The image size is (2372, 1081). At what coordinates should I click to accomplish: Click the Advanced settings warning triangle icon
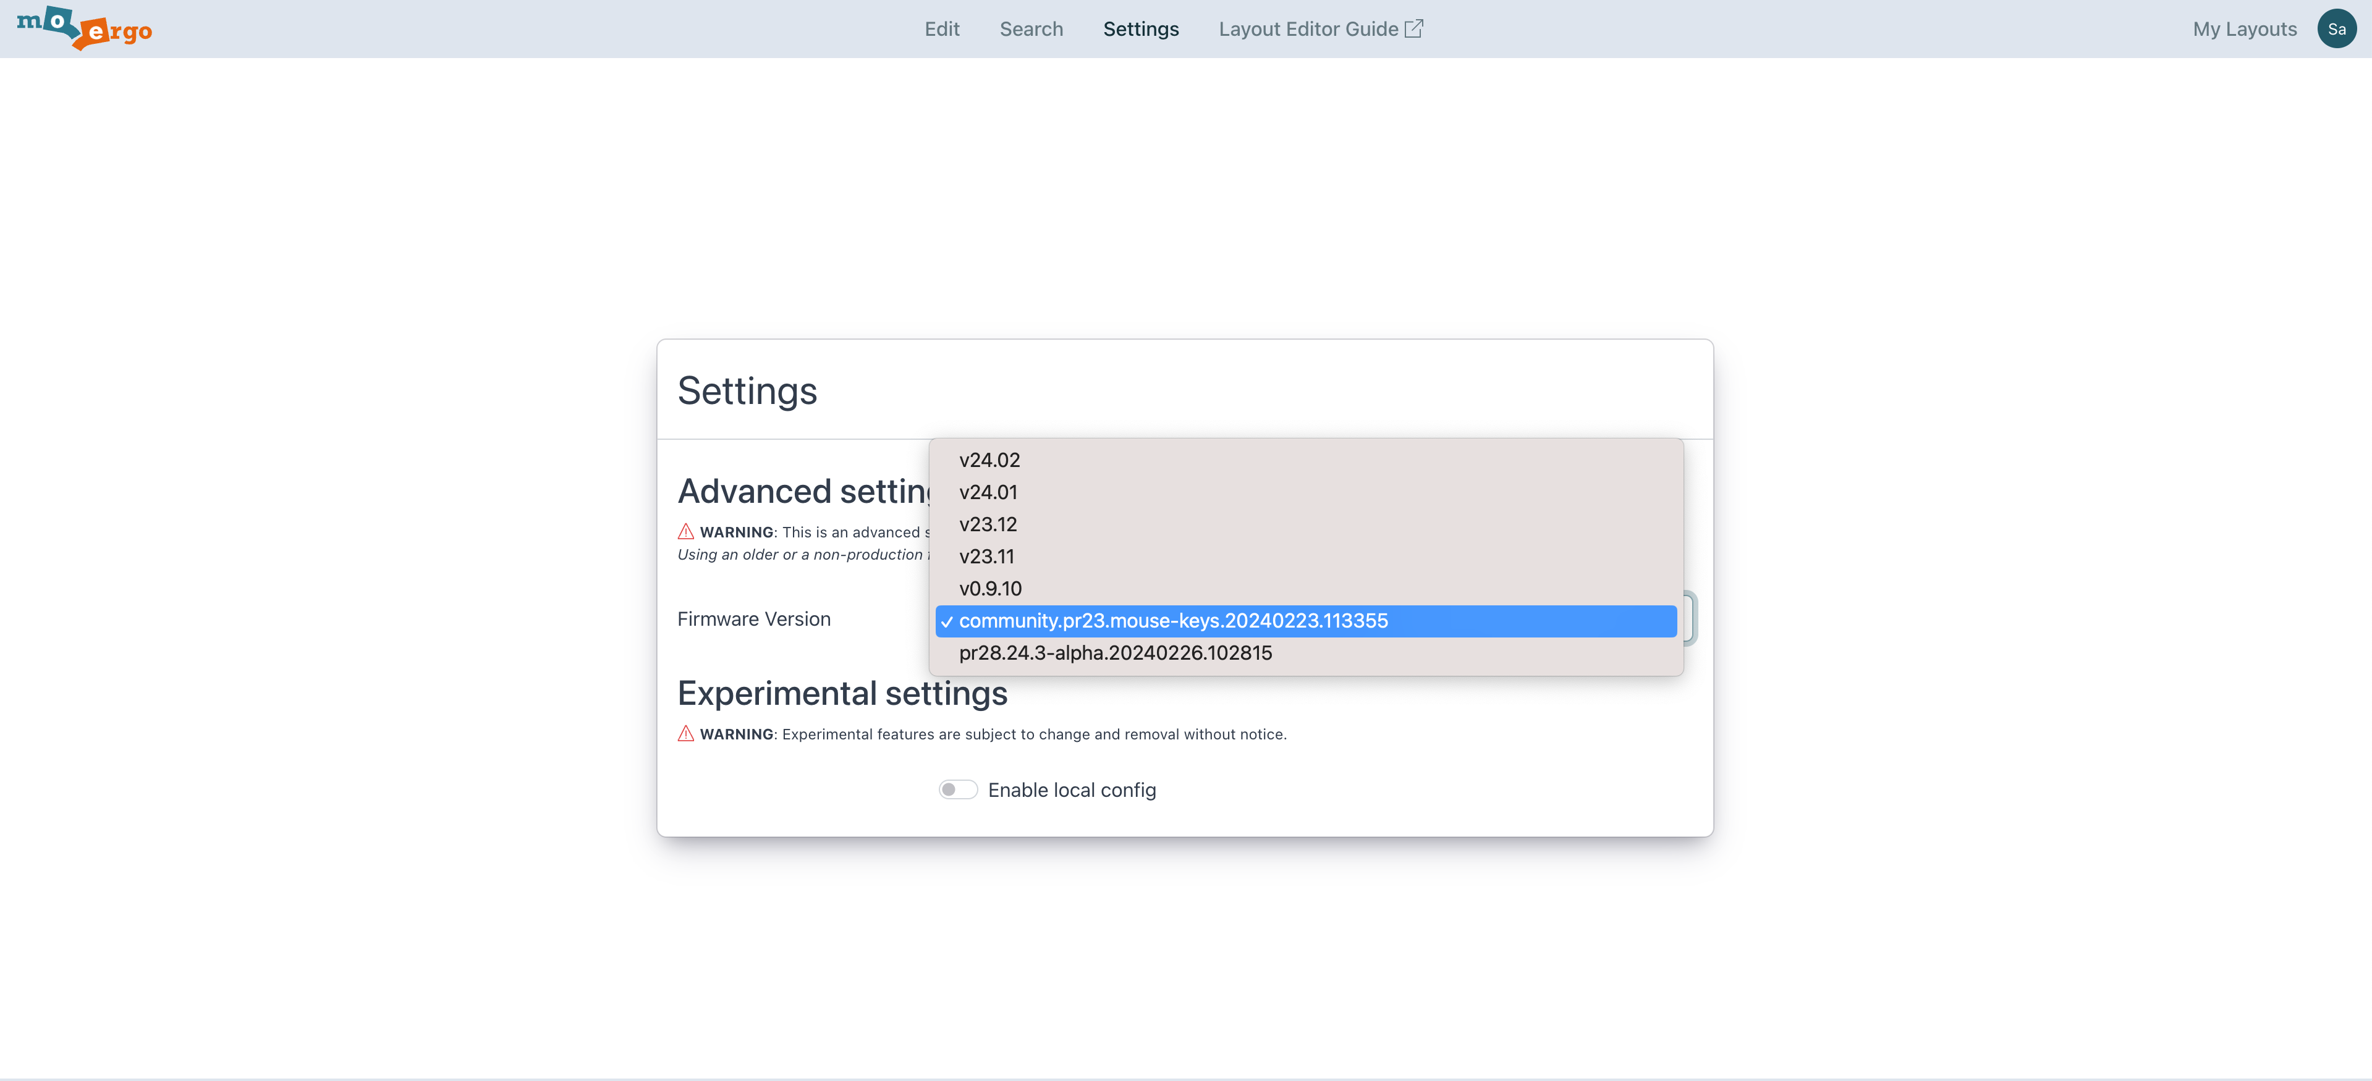pos(686,532)
